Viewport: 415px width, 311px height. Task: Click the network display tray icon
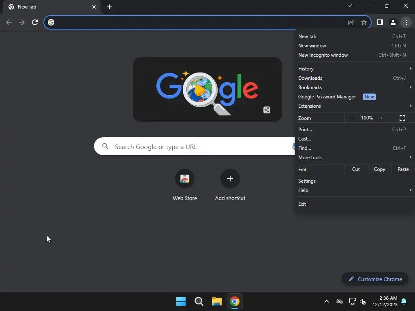(352, 301)
